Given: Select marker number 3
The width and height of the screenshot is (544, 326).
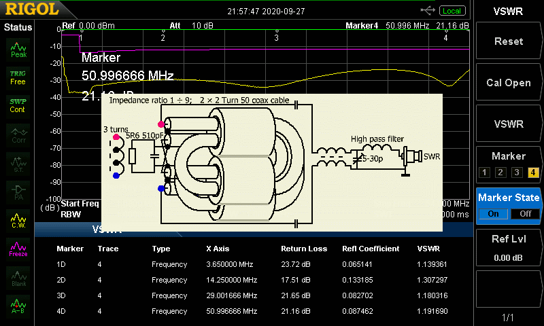Looking at the screenshot, I should [516, 172].
